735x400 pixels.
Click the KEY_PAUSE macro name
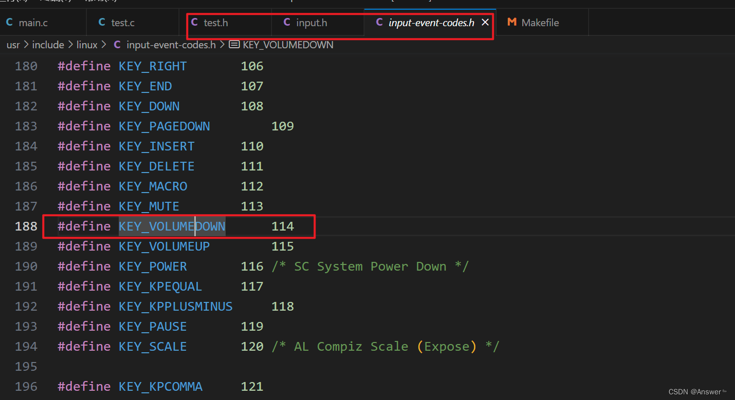pos(153,327)
